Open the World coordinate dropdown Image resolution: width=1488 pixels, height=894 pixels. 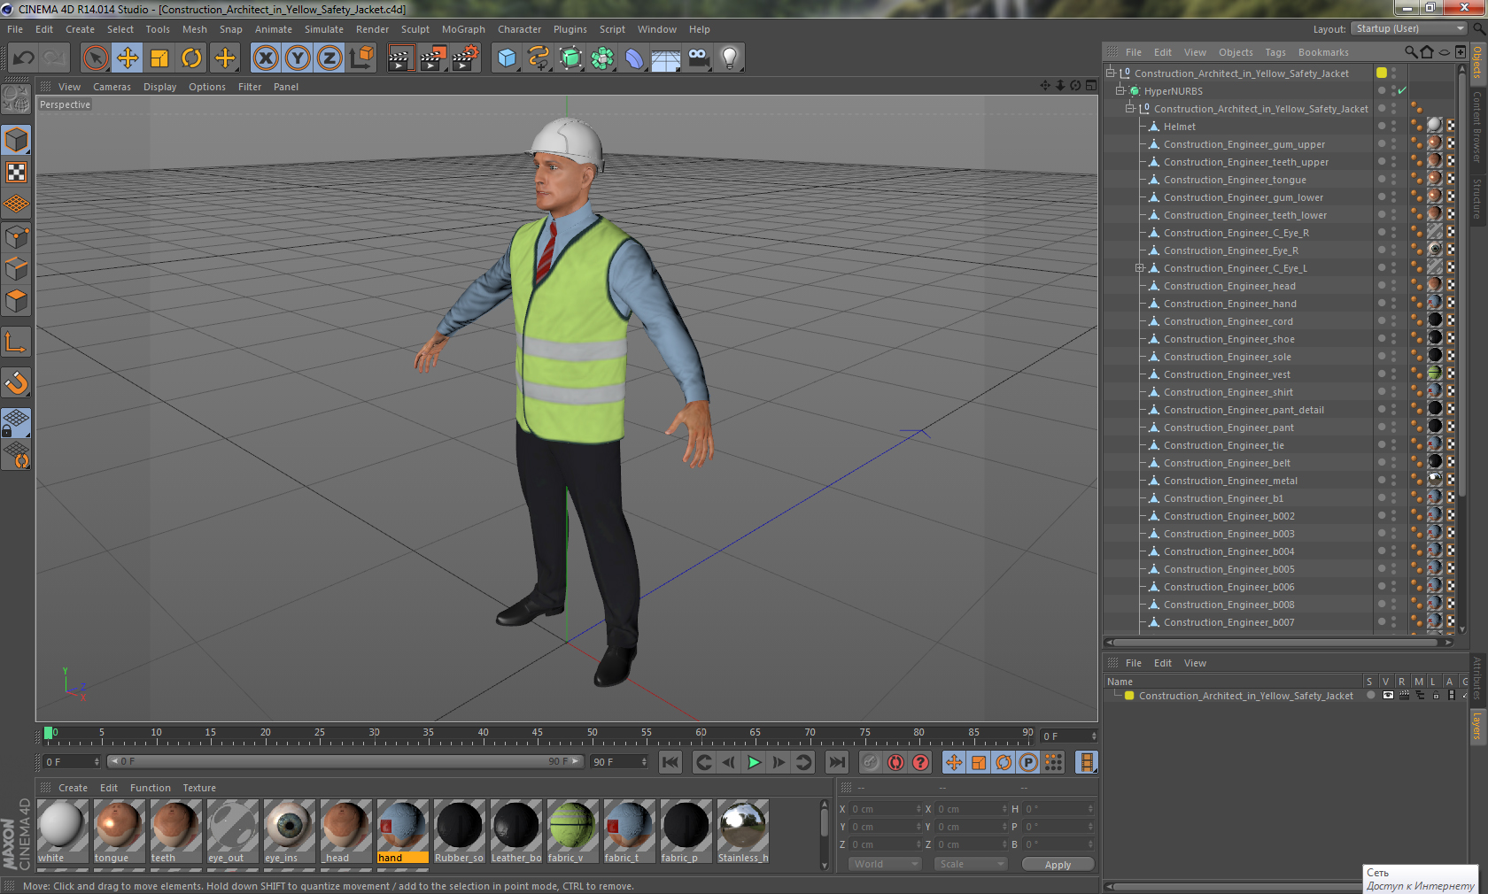click(886, 864)
